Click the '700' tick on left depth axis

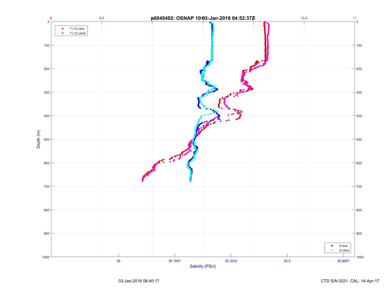tap(46, 186)
